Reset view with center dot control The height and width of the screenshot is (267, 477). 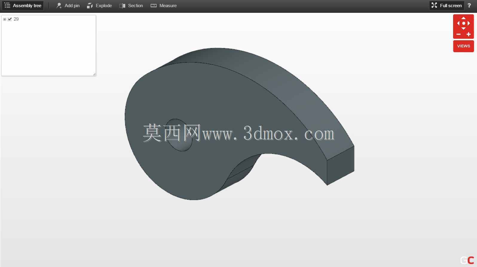click(464, 23)
